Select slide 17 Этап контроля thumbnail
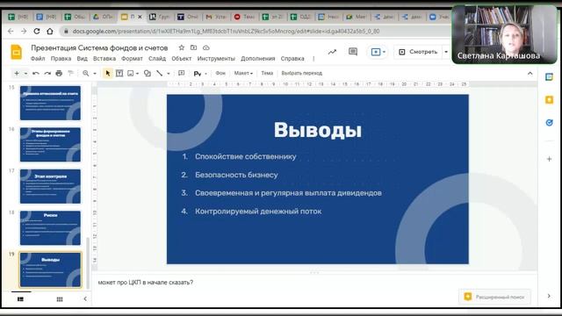The height and width of the screenshot is (316, 562). coord(50,186)
